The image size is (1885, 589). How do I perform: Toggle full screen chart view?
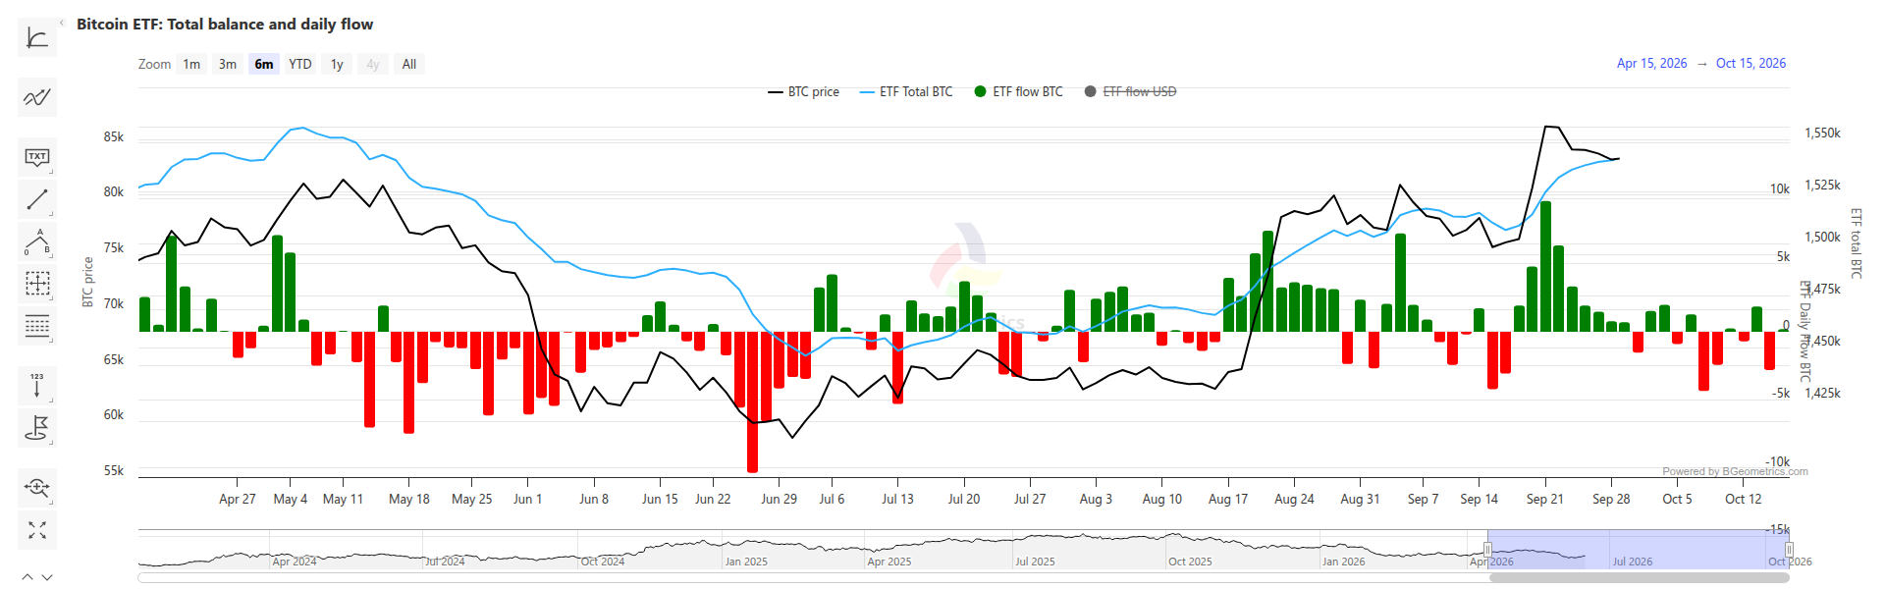(37, 530)
